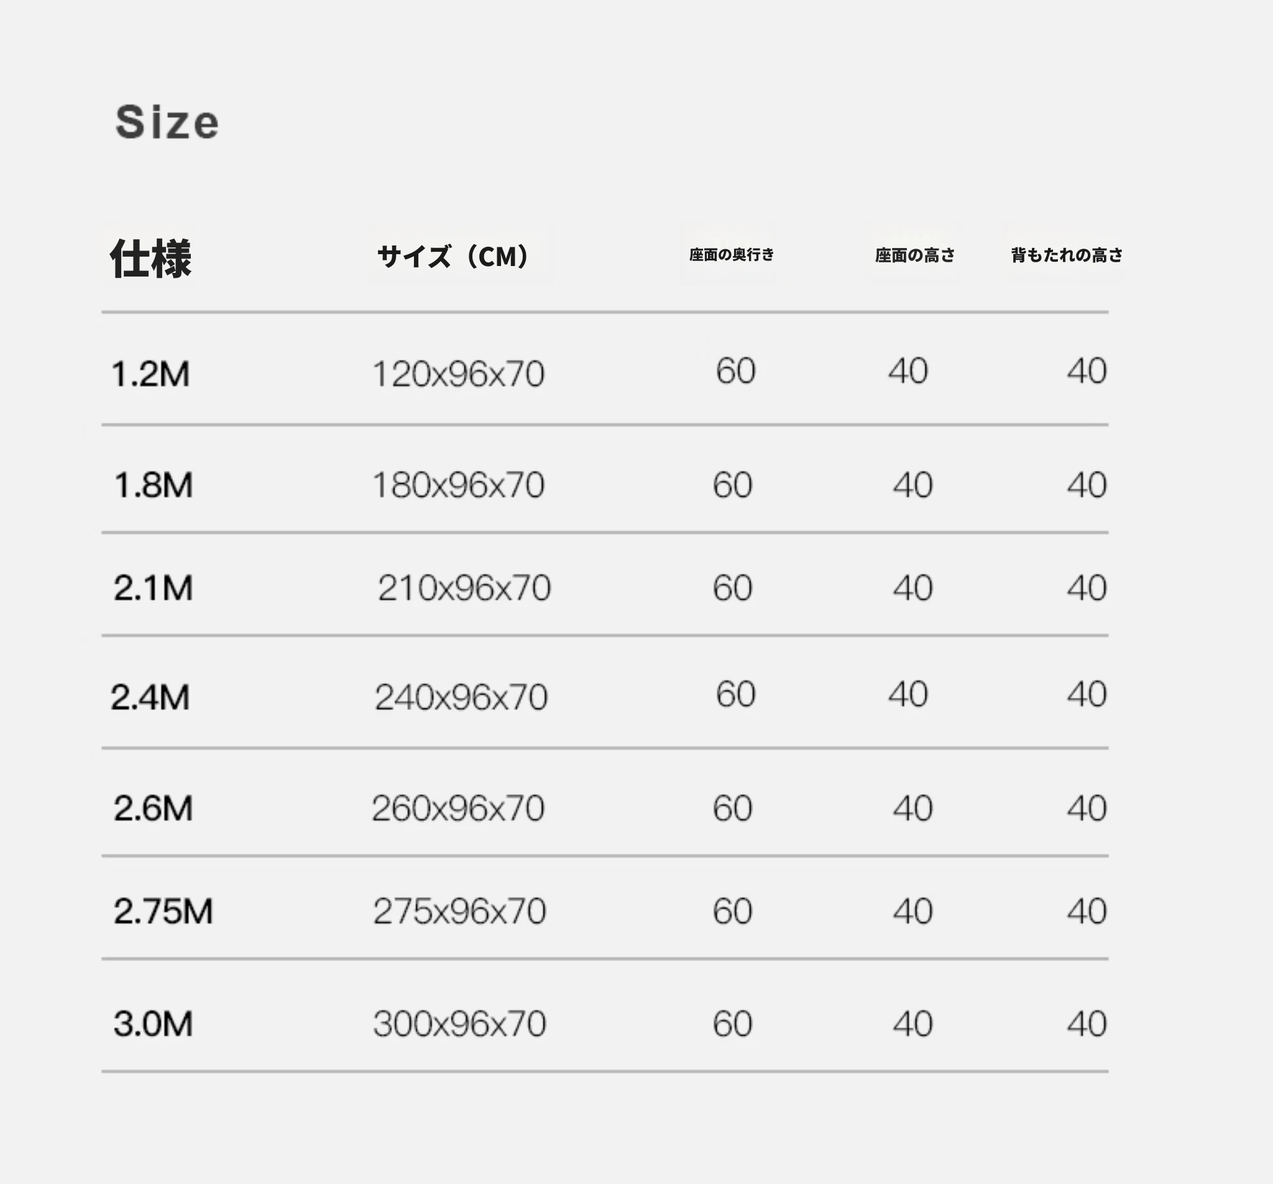Click the 仕様 column header
This screenshot has width=1273, height=1184.
(x=151, y=258)
